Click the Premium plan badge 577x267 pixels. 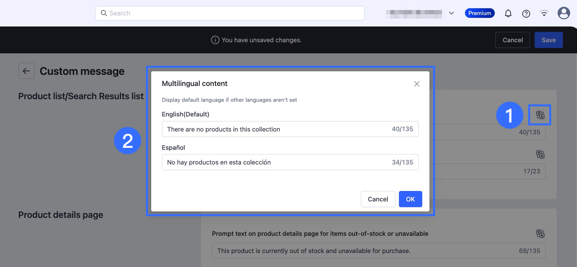480,13
